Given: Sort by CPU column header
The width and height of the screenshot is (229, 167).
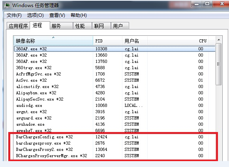Looking at the screenshot, I should (x=178, y=41).
